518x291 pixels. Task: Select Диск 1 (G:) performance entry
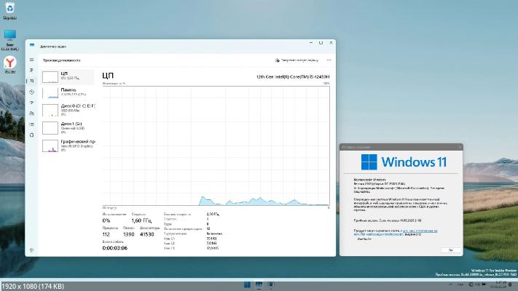pyautogui.click(x=68, y=127)
